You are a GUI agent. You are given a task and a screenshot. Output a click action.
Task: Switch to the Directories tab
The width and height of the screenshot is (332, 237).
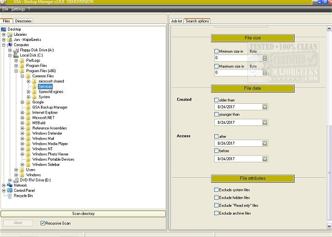click(24, 21)
